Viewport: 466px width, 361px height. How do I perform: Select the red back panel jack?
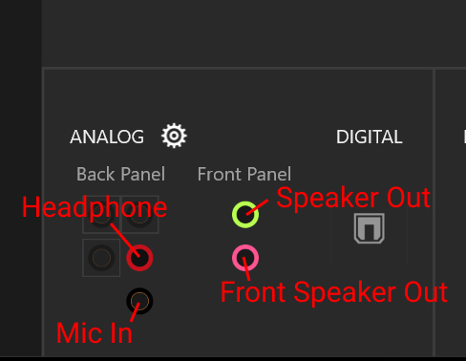[139, 258]
